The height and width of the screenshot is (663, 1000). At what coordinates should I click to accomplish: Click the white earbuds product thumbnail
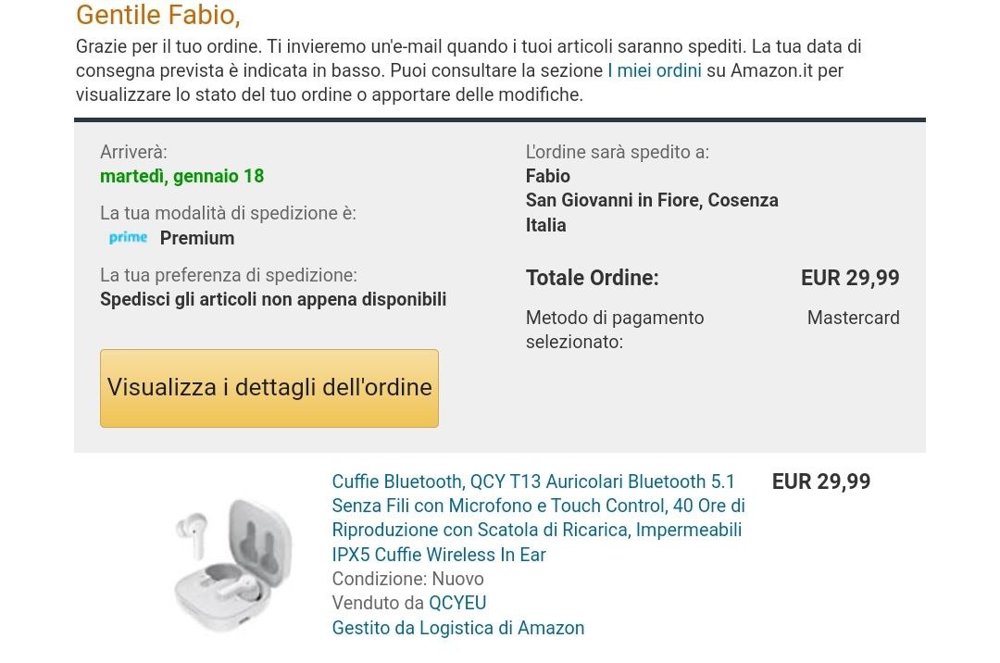tap(233, 562)
